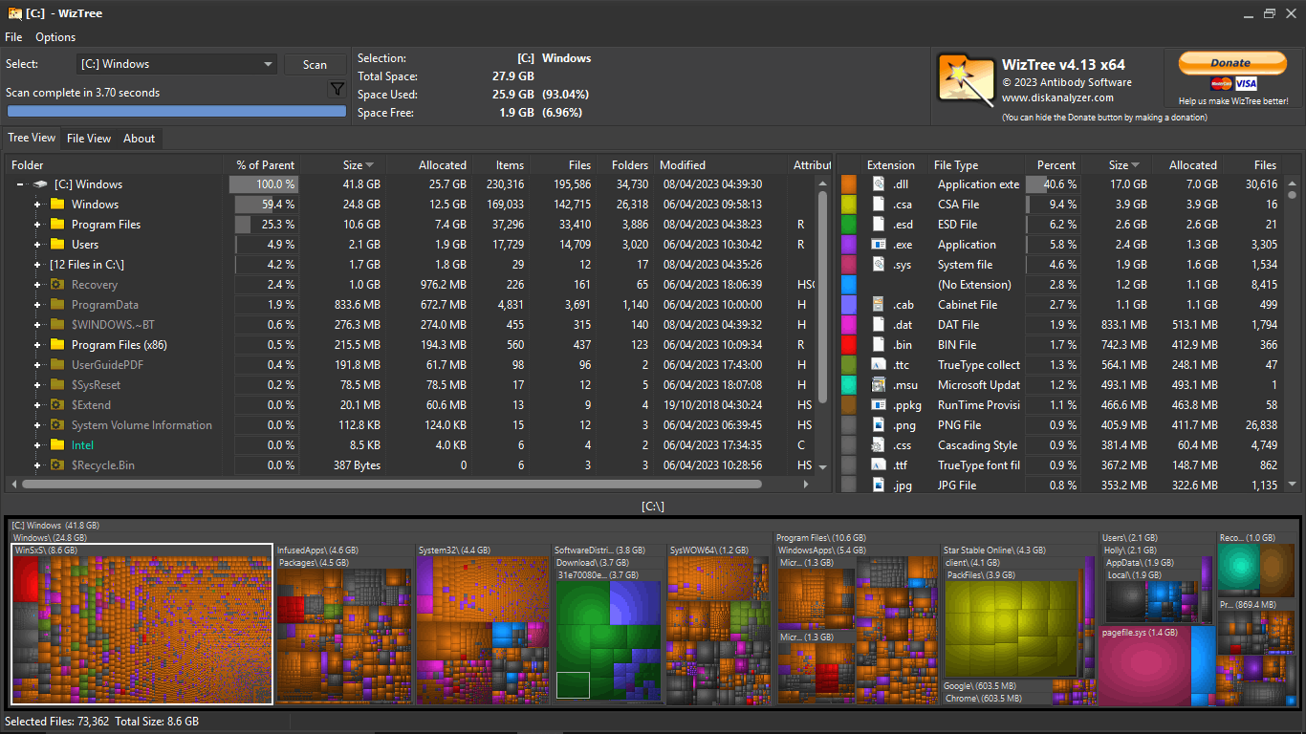Click the Program Files (x86) folder icon
The image size is (1306, 734).
pos(57,345)
